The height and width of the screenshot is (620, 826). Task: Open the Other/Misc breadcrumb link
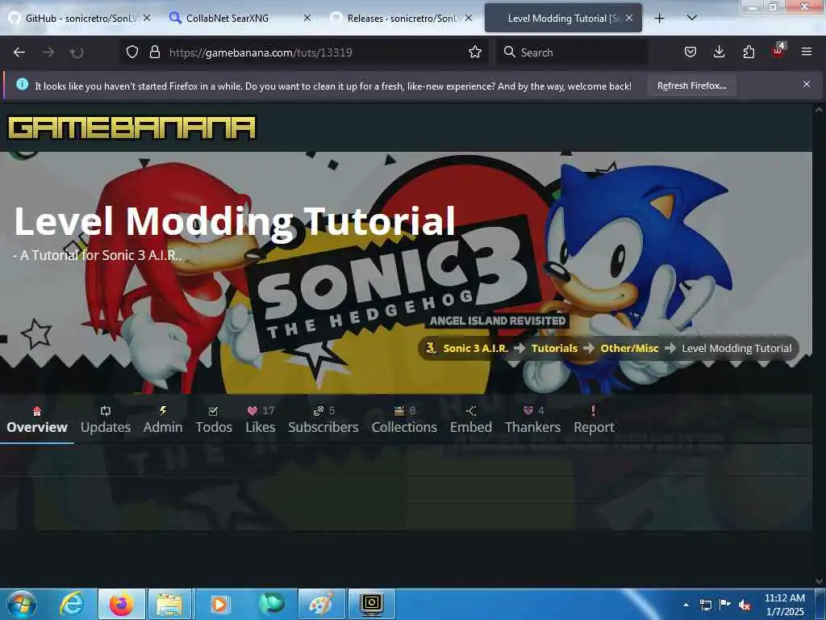pos(629,348)
